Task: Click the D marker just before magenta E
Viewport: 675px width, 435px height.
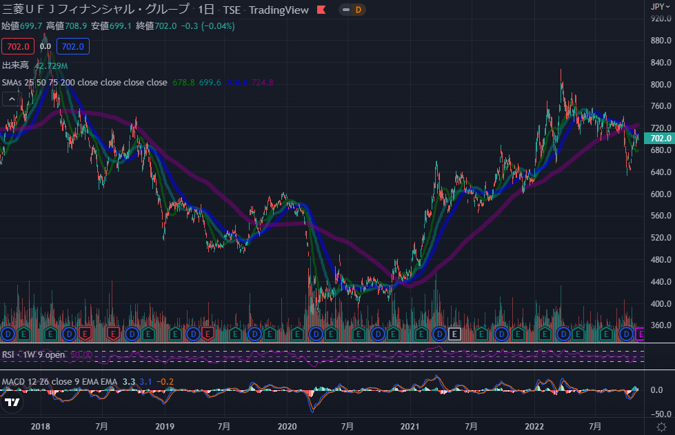Action: tap(626, 334)
